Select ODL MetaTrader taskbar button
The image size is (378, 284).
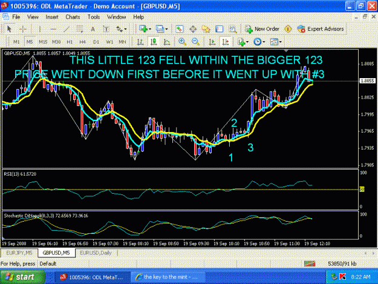(93, 277)
